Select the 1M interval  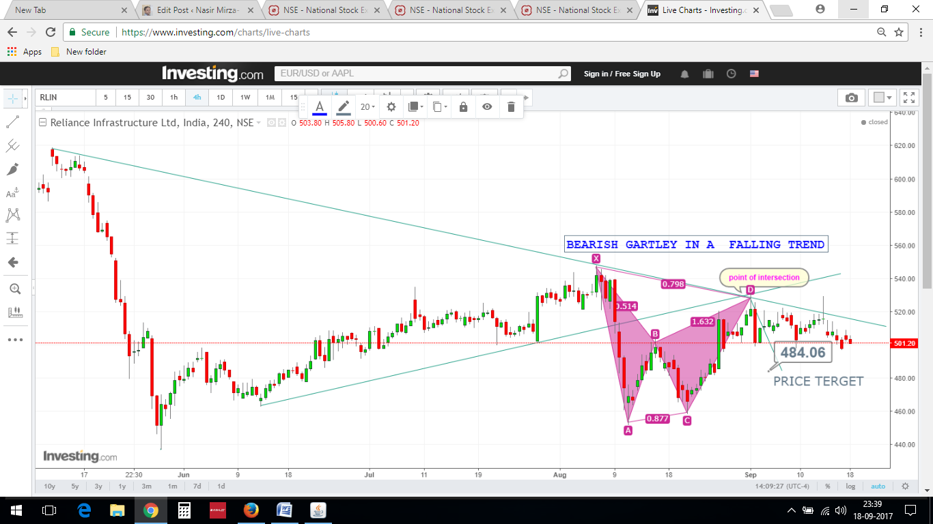270,98
